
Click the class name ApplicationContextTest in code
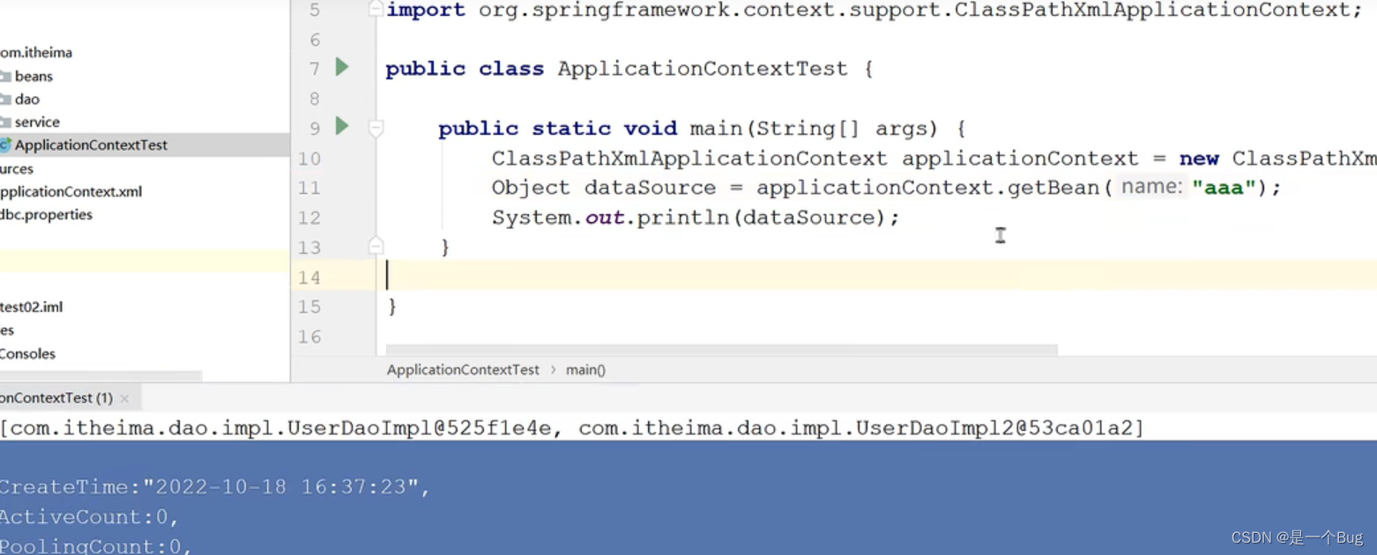(x=703, y=69)
